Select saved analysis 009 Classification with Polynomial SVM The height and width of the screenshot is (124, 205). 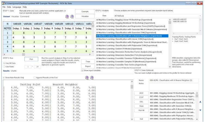tap(172, 119)
